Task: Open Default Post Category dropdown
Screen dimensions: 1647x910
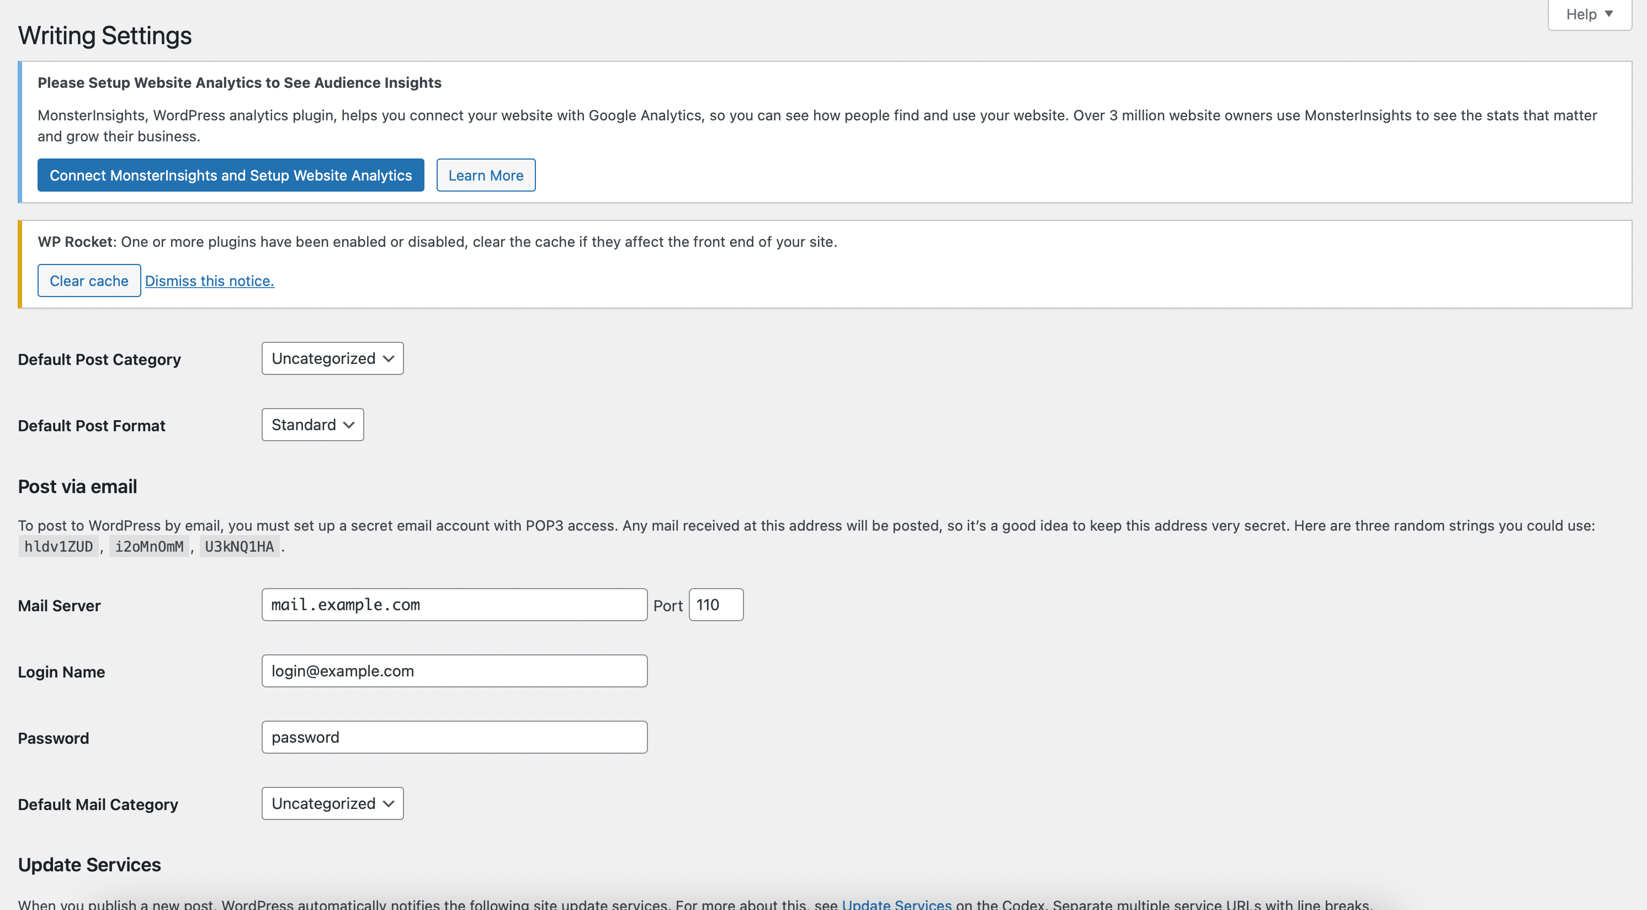Action: click(332, 359)
